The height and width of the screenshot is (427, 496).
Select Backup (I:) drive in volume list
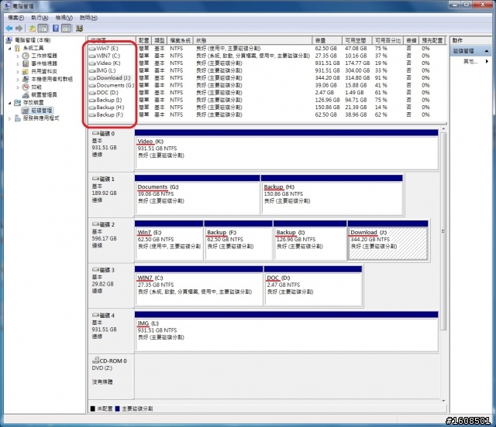105,100
